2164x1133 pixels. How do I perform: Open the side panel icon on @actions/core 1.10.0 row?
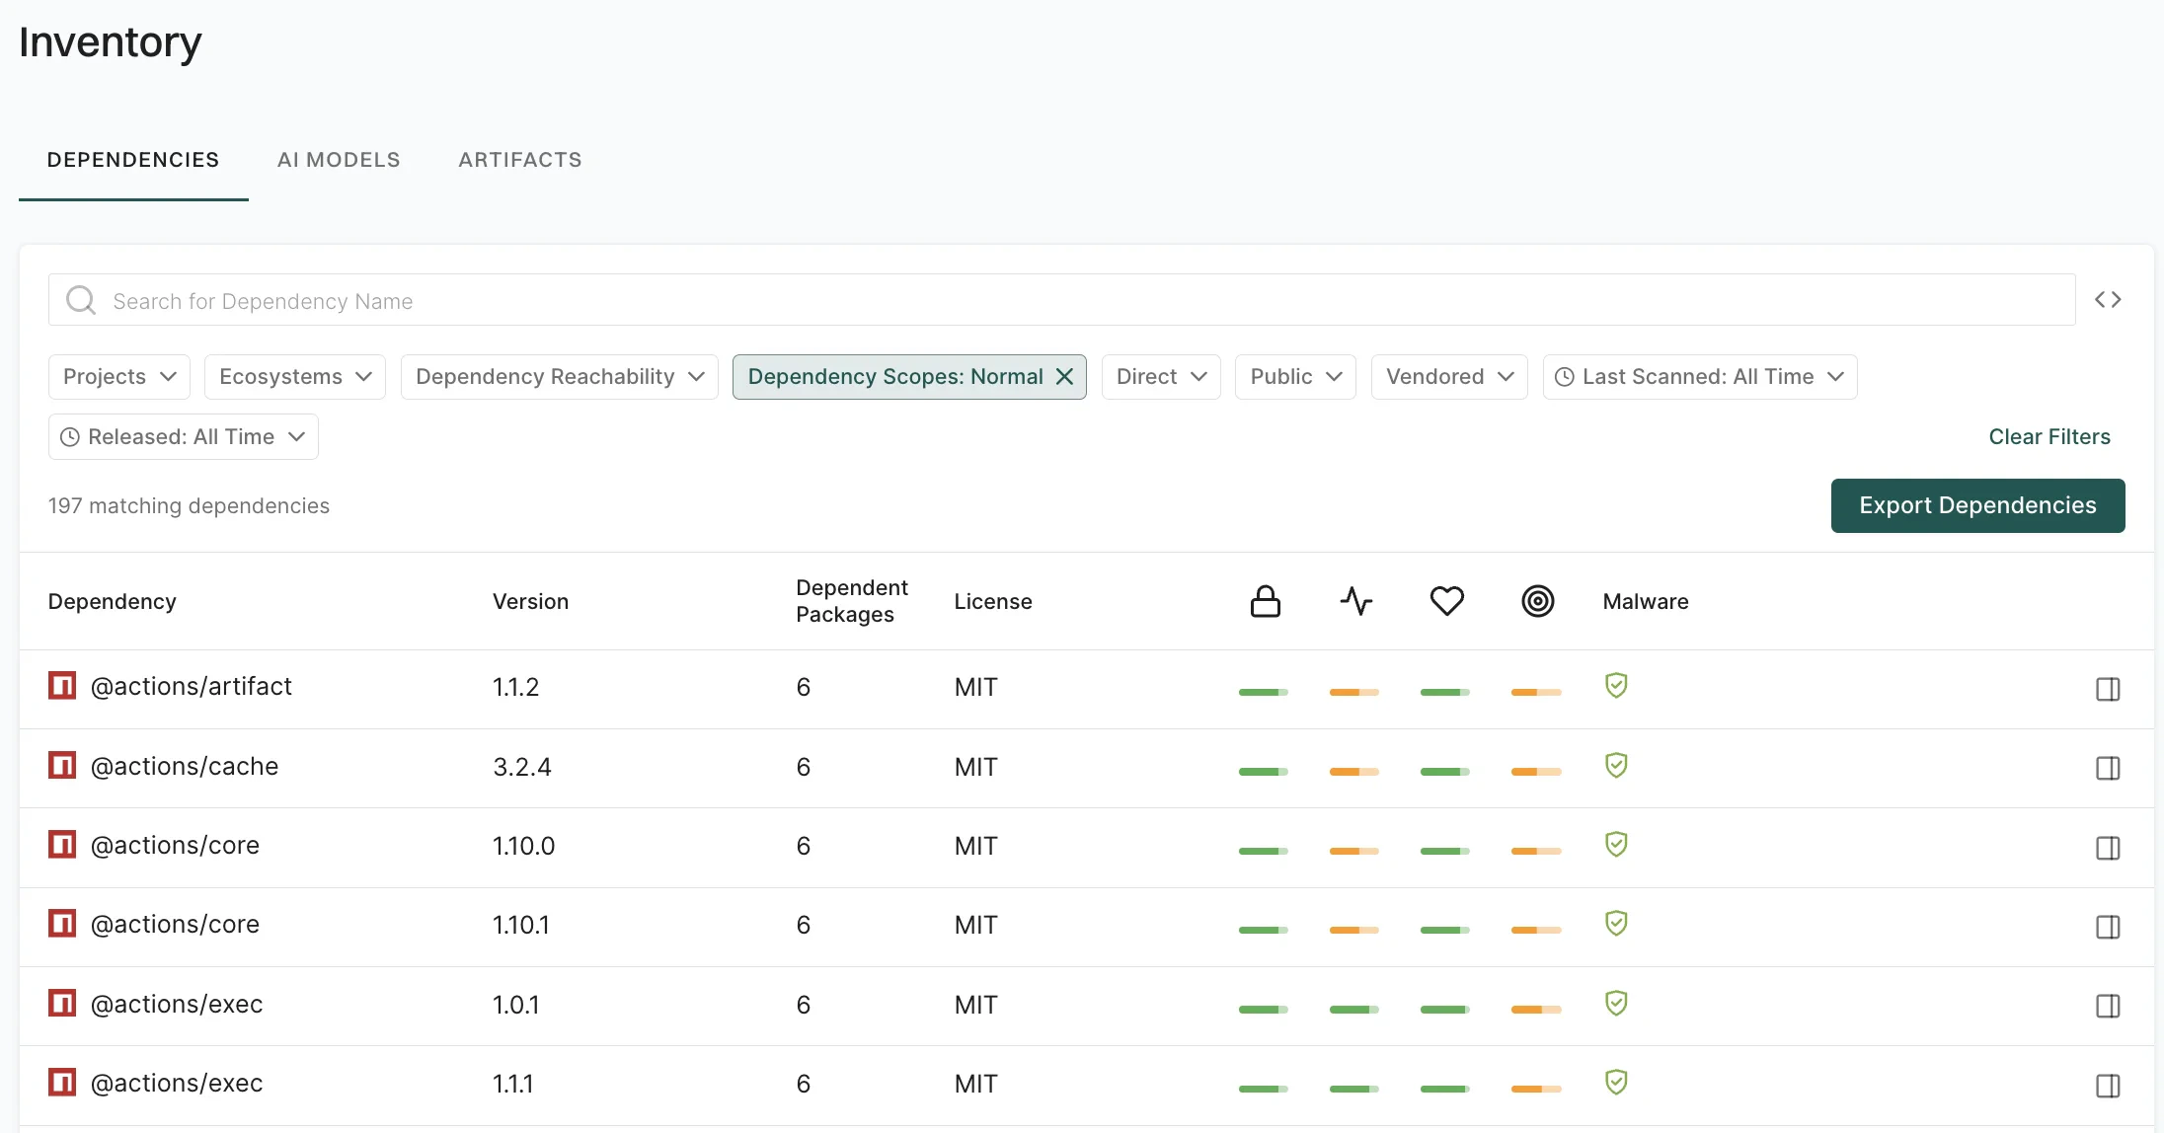[2108, 847]
